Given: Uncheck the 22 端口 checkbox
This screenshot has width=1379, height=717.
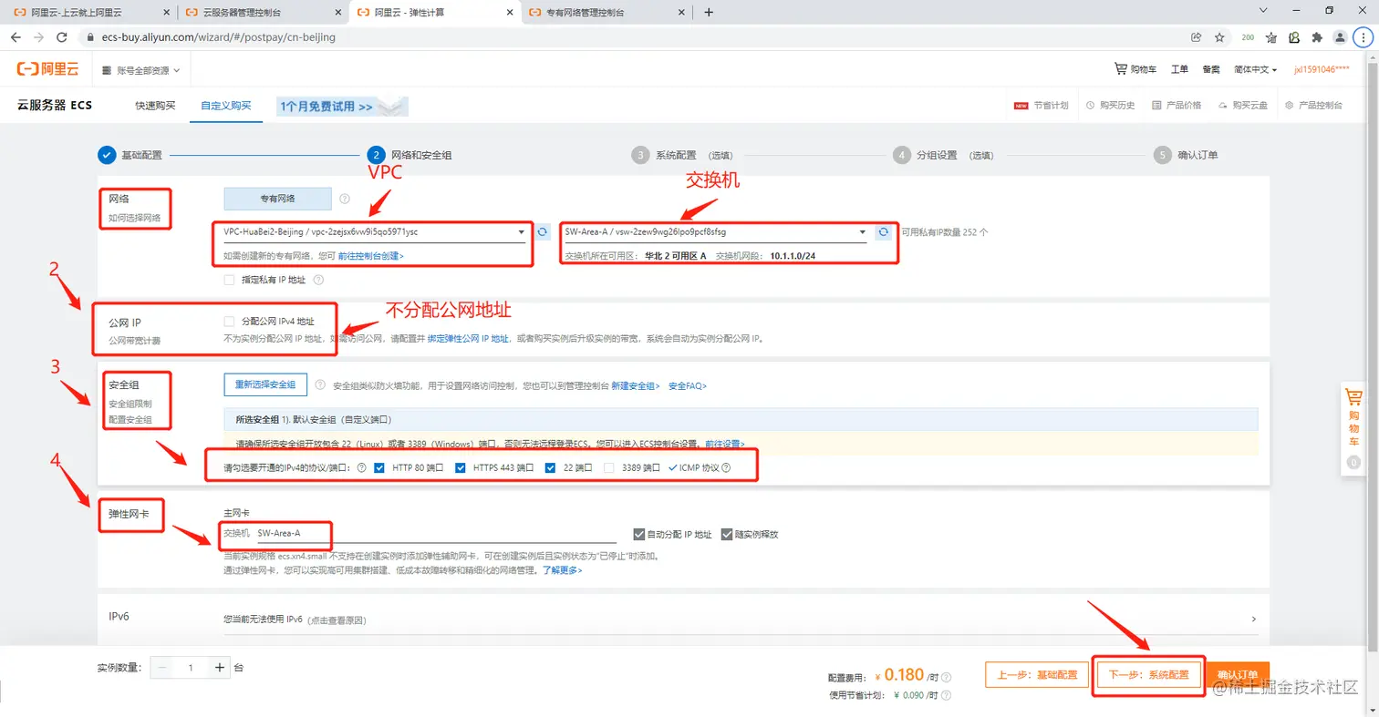Looking at the screenshot, I should point(550,467).
